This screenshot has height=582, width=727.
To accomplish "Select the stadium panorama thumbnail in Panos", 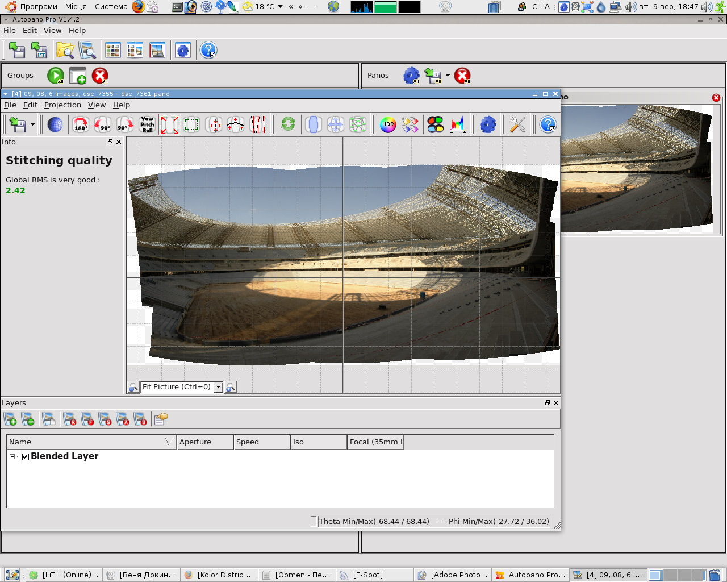I will 636,169.
